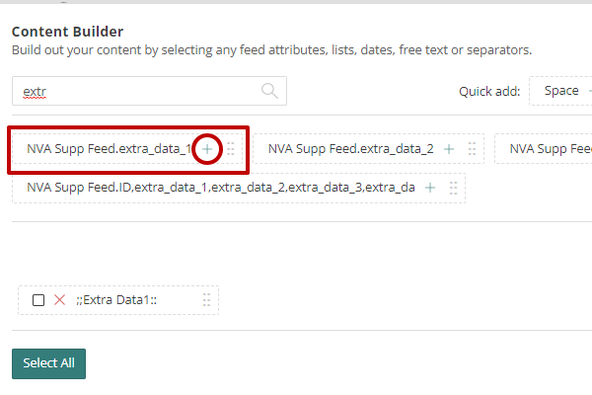Click plus icon on the ID,extra_data_1,extra_data_2 attribute
The width and height of the screenshot is (592, 395).
[430, 188]
